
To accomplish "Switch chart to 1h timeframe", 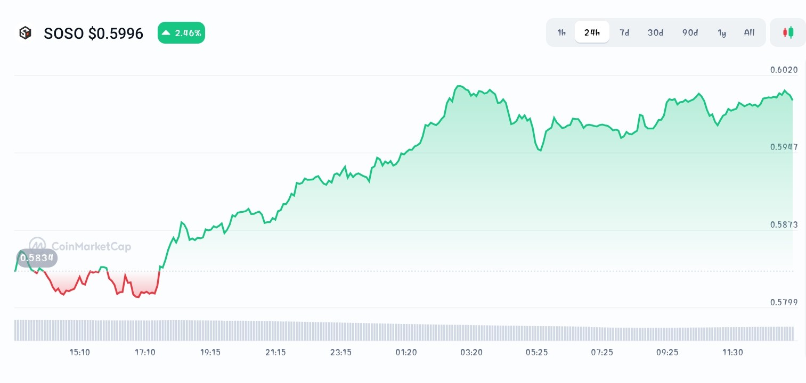I will (561, 32).
